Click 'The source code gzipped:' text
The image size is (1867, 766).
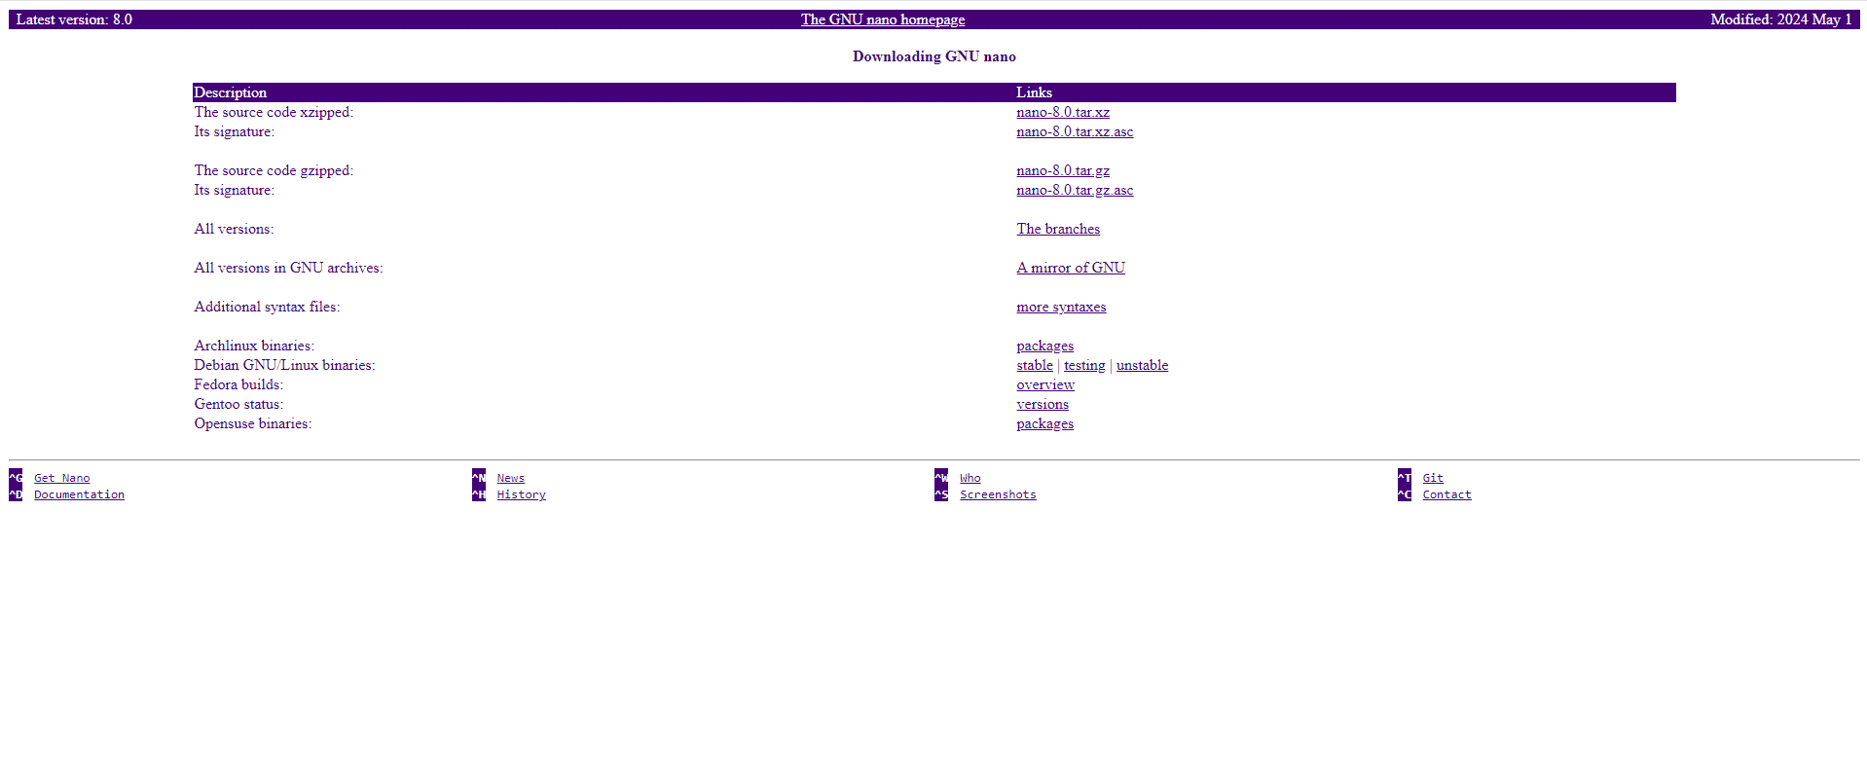pyautogui.click(x=274, y=170)
